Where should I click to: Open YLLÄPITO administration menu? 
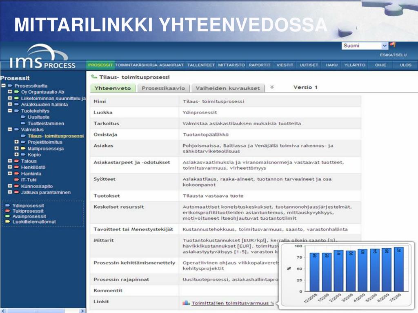(x=355, y=65)
